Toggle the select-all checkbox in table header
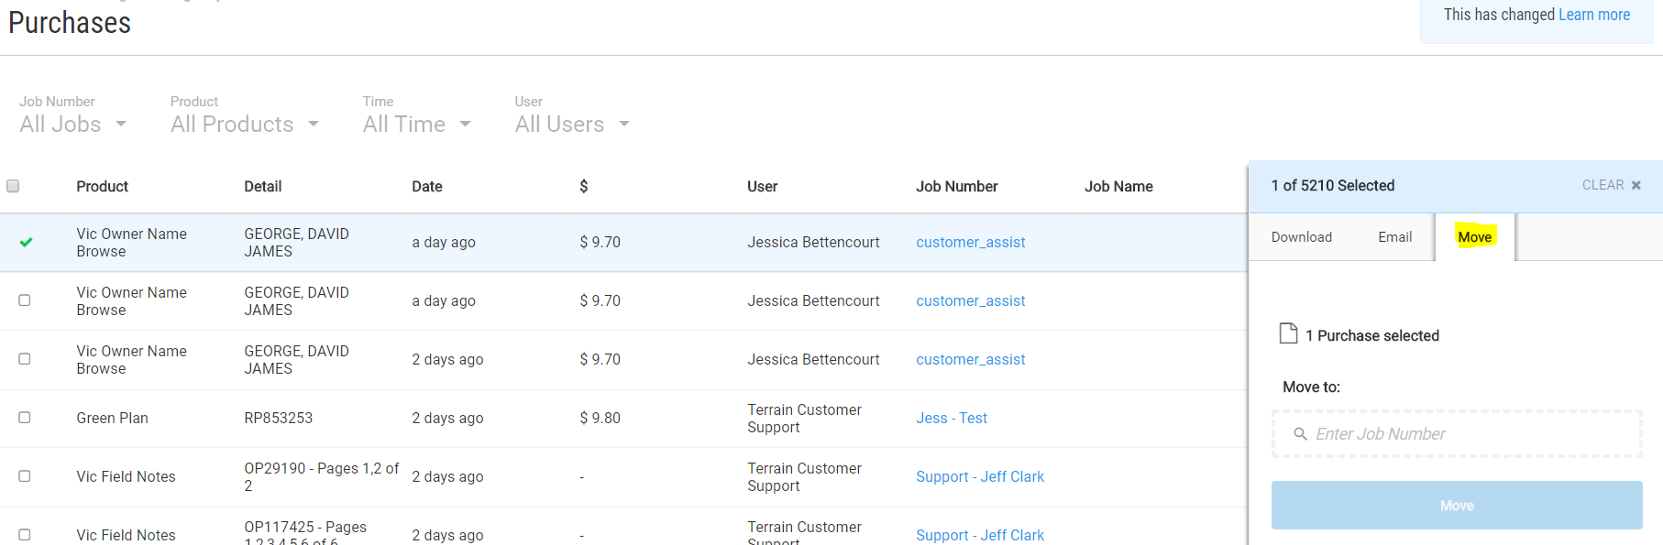Screen dimensions: 1663x545 13,186
